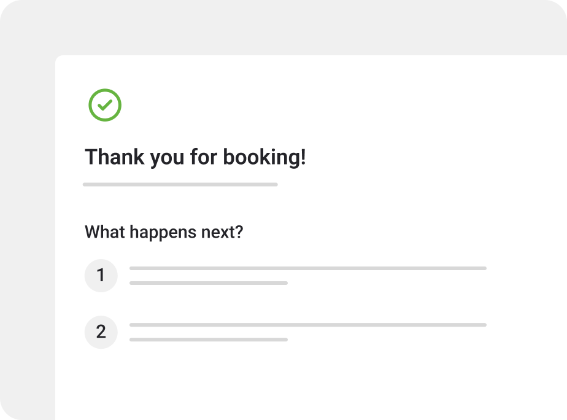Click the short placeholder line beside step 2
567x420 pixels.
[x=208, y=340]
